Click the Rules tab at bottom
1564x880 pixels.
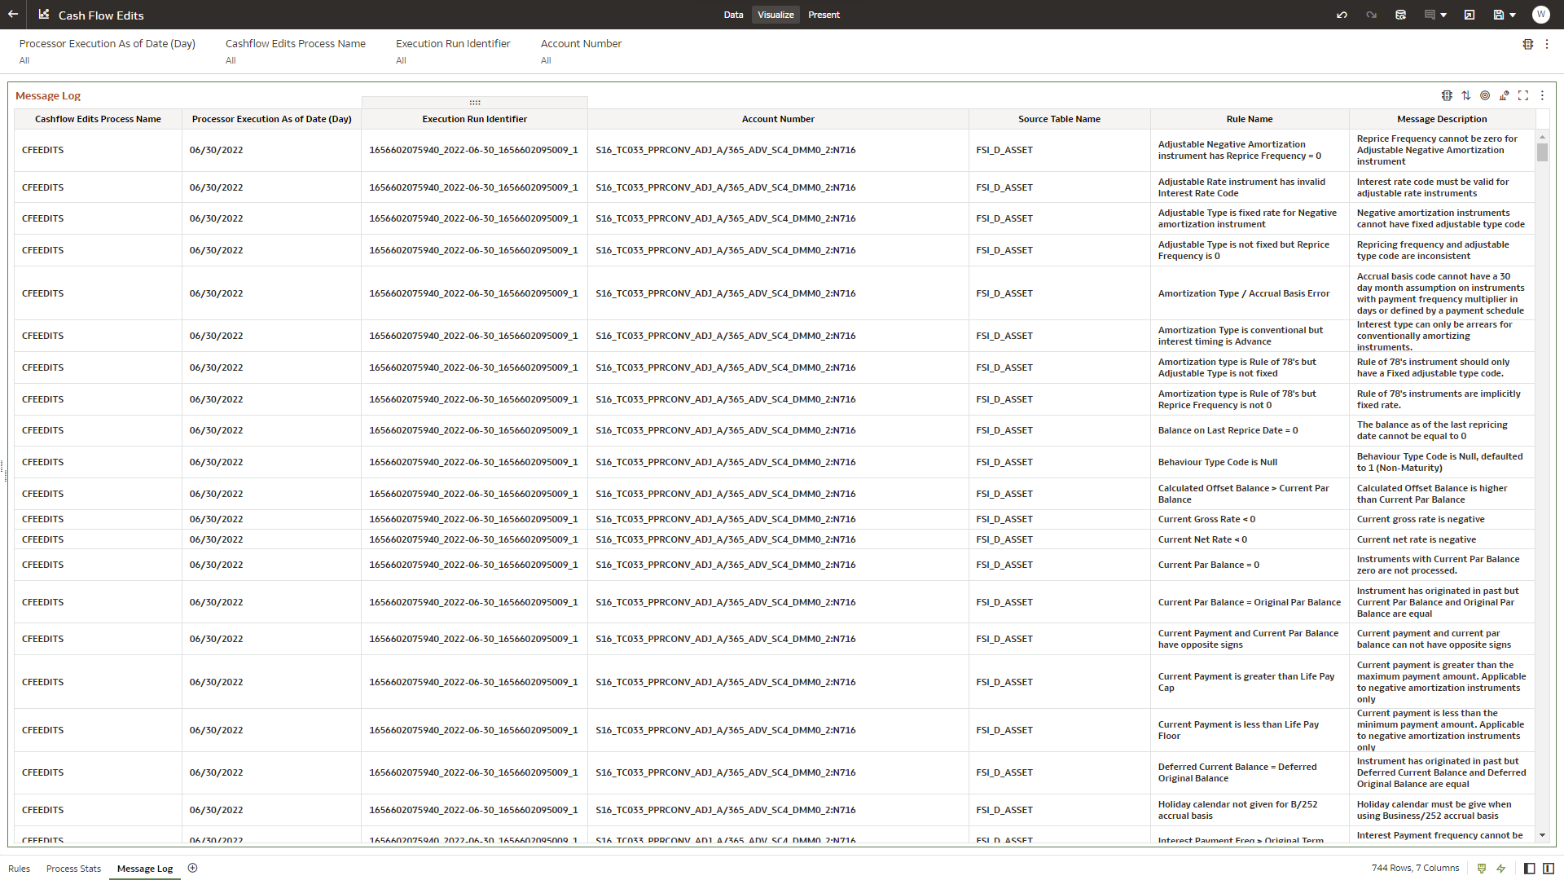pyautogui.click(x=20, y=867)
